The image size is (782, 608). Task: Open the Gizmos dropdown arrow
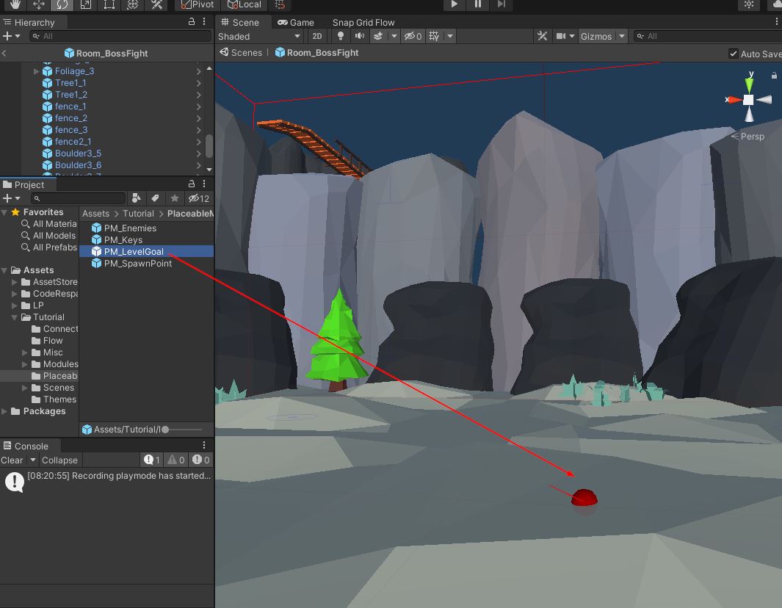(622, 36)
